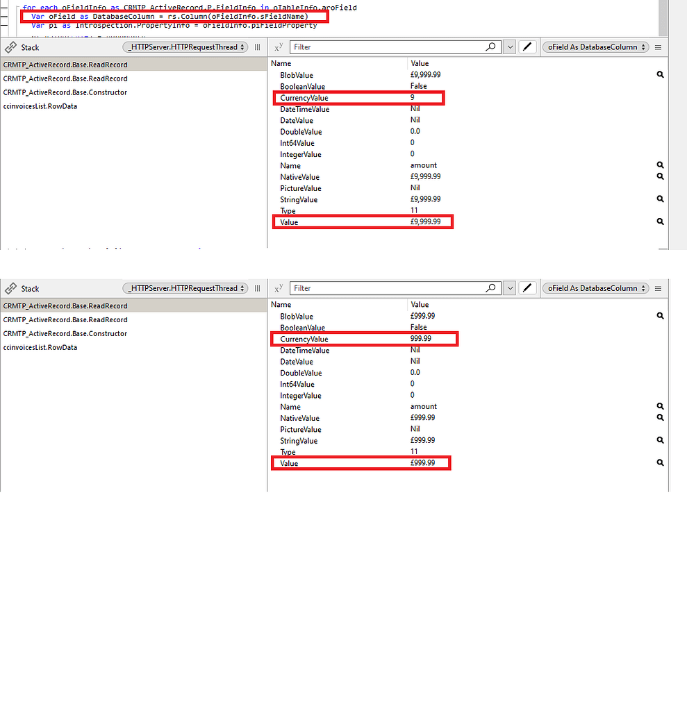Click the second ReadRecord stack entry

click(x=65, y=78)
